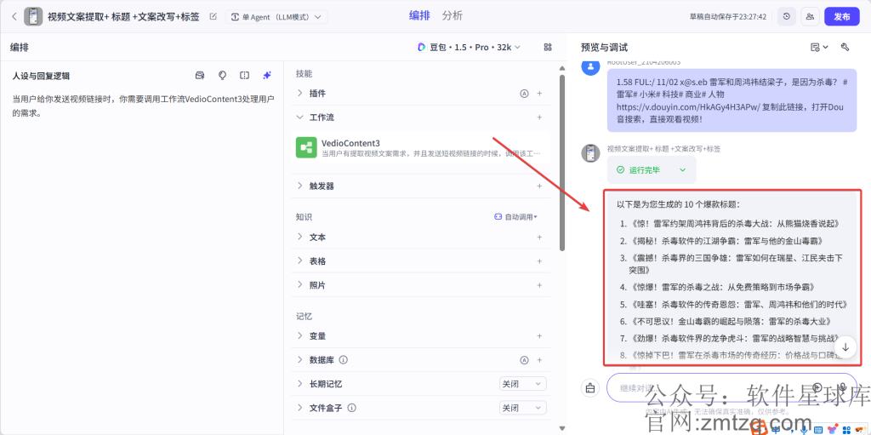871x435 pixels.
Task: Click the bot avatar beside the reply
Action: [590, 153]
